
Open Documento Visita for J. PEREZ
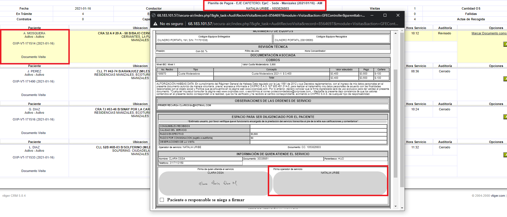[x=33, y=95]
